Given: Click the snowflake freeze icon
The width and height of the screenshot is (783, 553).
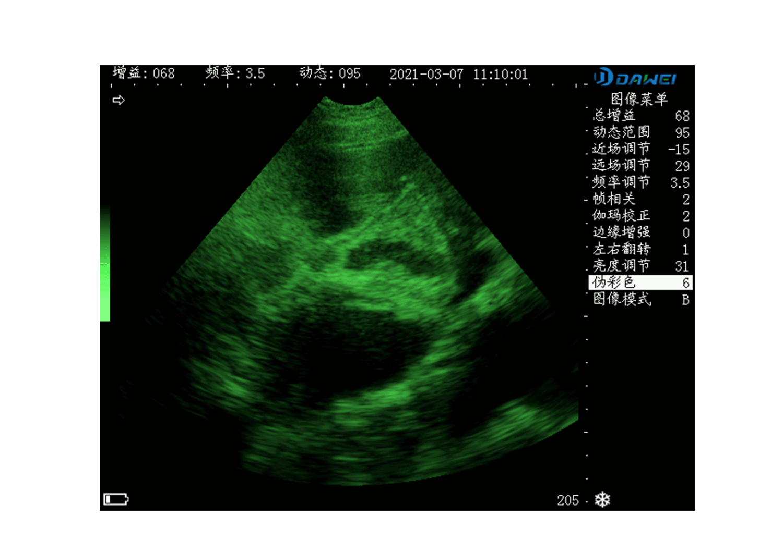Looking at the screenshot, I should [602, 499].
